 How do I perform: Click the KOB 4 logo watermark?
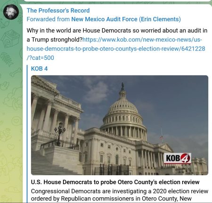pyautogui.click(x=178, y=158)
